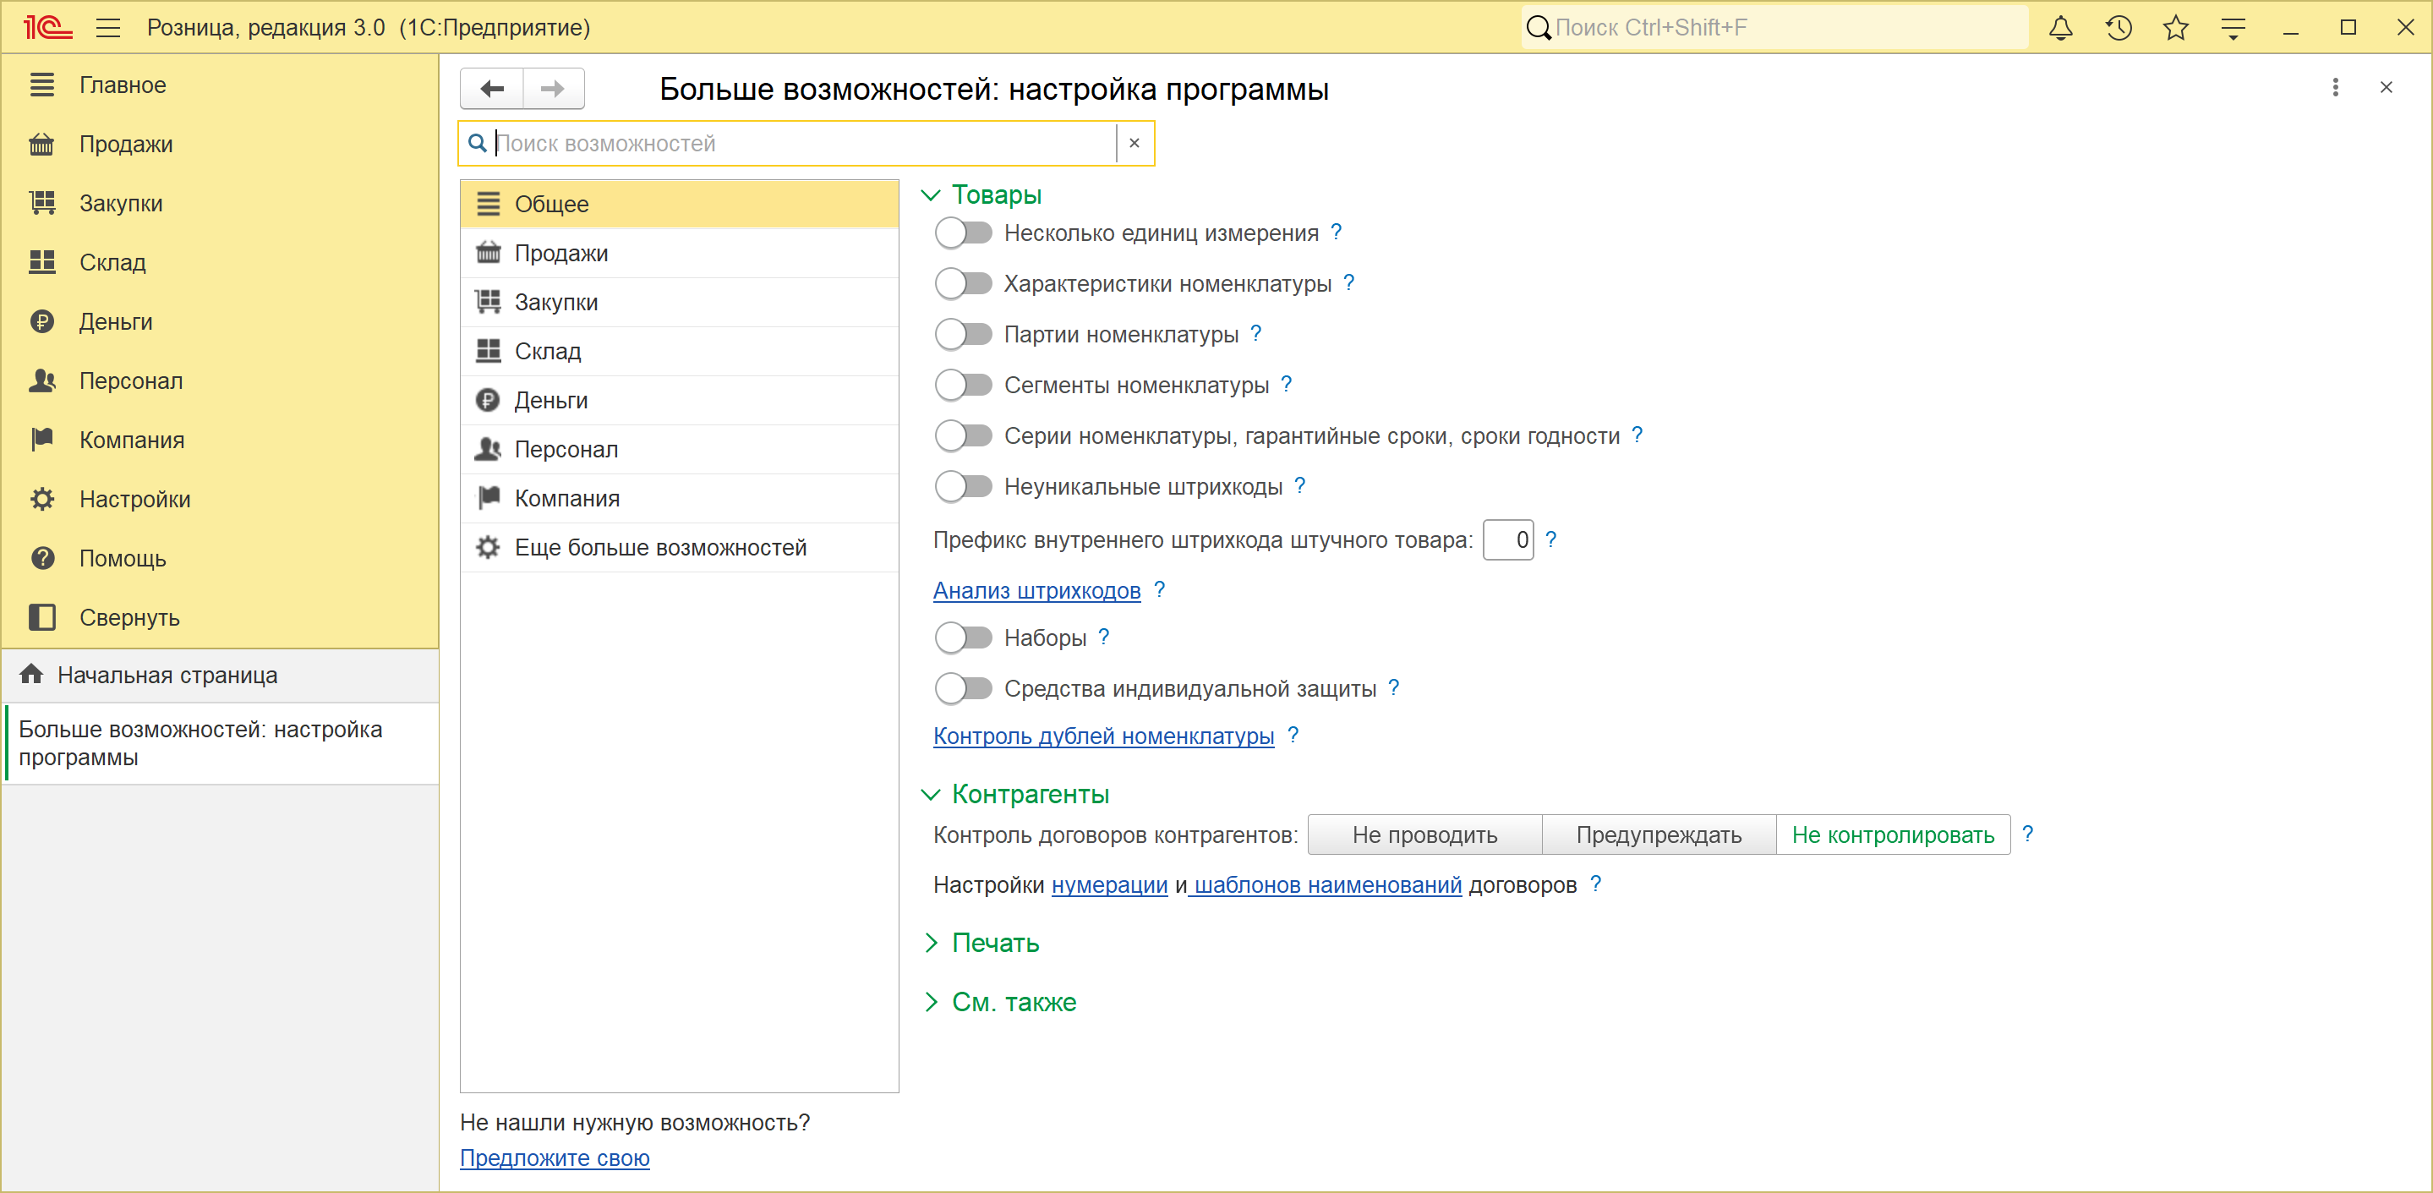The width and height of the screenshot is (2433, 1193).
Task: Click Предложите свою link
Action: (x=555, y=1158)
